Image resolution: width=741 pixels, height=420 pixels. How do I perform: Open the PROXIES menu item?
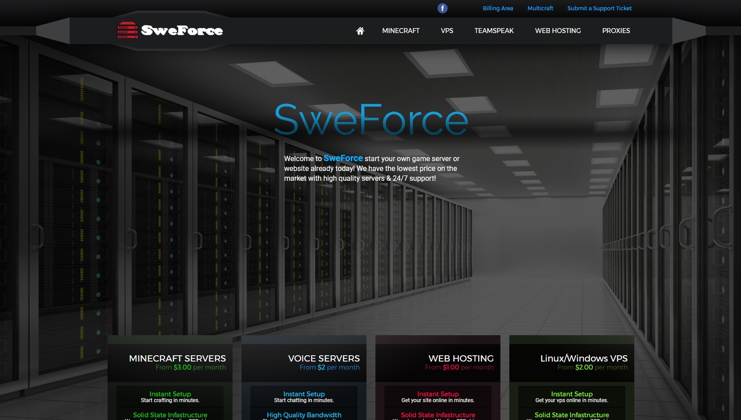[x=616, y=31]
